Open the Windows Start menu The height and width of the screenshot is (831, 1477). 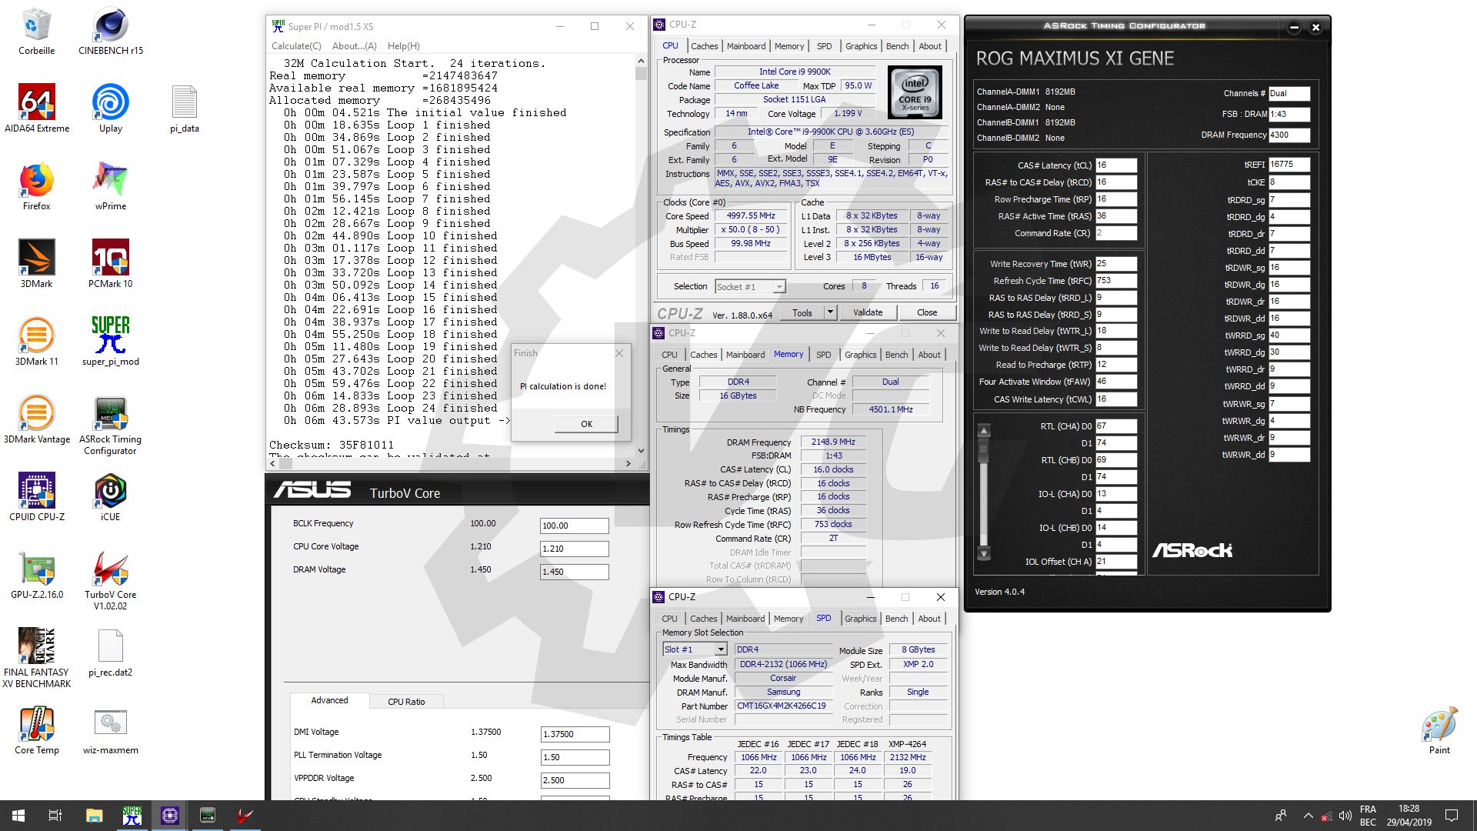[18, 816]
